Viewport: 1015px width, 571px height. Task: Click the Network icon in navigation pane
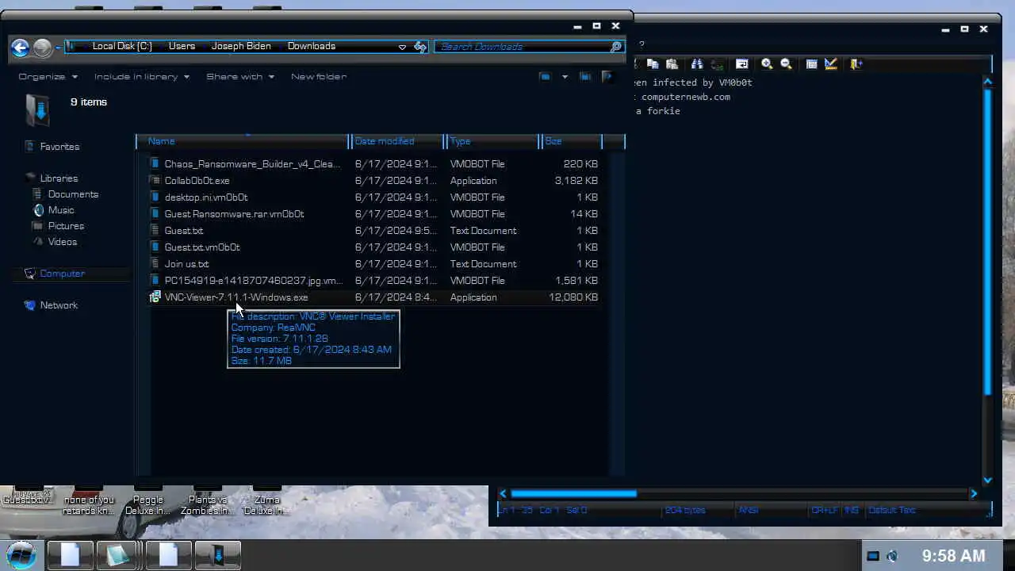[30, 305]
